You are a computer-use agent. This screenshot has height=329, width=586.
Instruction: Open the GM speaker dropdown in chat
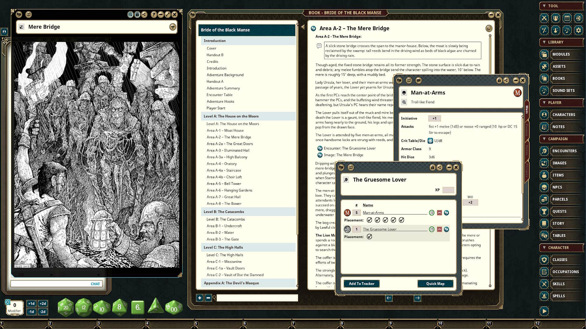[x=51, y=274]
